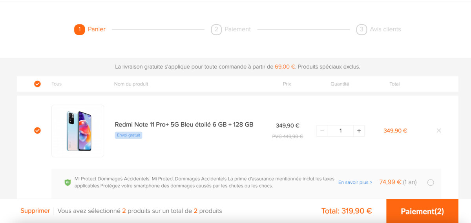Open the Redmi Note 11 Pro+ product thumbnail
The width and height of the screenshot is (471, 223).
coord(78,131)
